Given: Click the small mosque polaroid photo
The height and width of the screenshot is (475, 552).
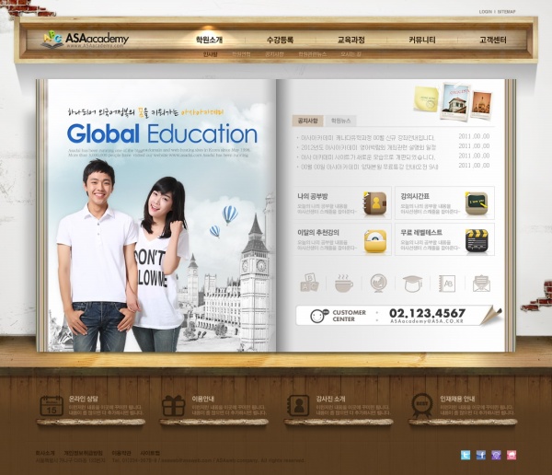Looking at the screenshot, I should tap(482, 104).
